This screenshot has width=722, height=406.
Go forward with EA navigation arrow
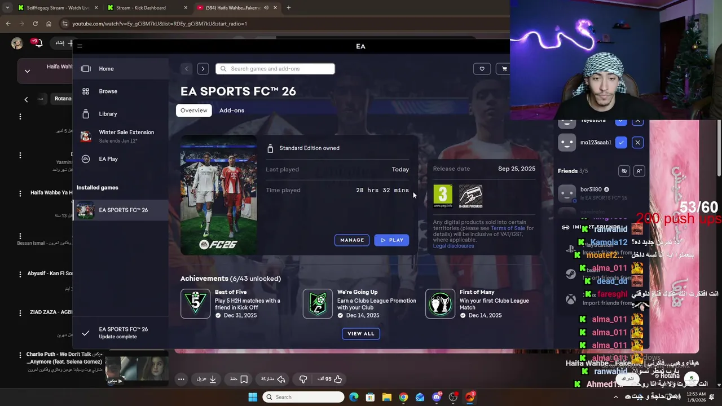point(203,69)
